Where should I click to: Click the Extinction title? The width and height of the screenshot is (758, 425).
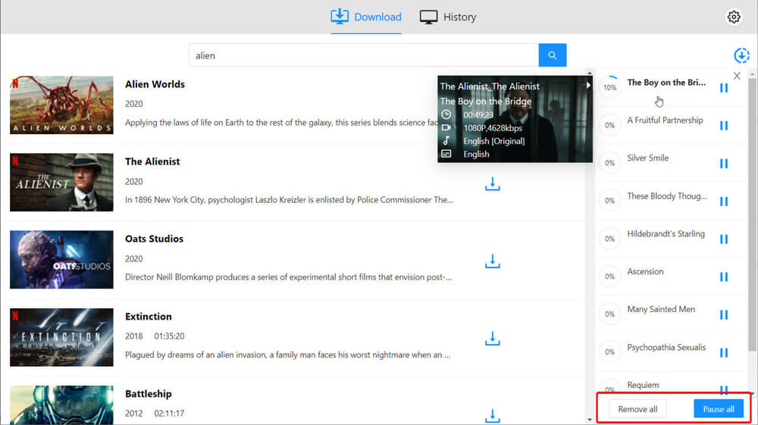coord(149,317)
